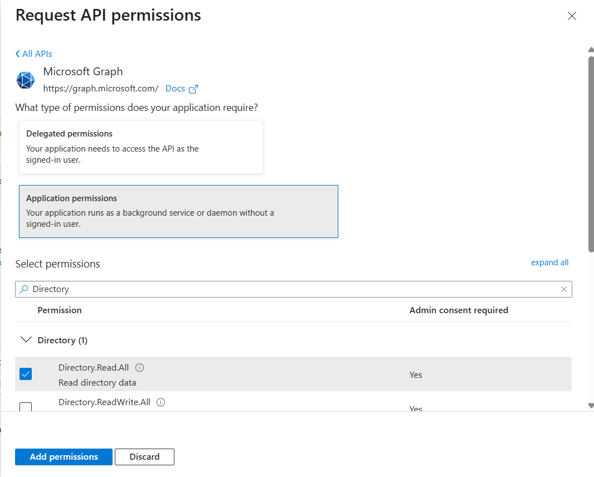Click the Microsoft Graph title text
594x477 pixels.
click(x=83, y=72)
